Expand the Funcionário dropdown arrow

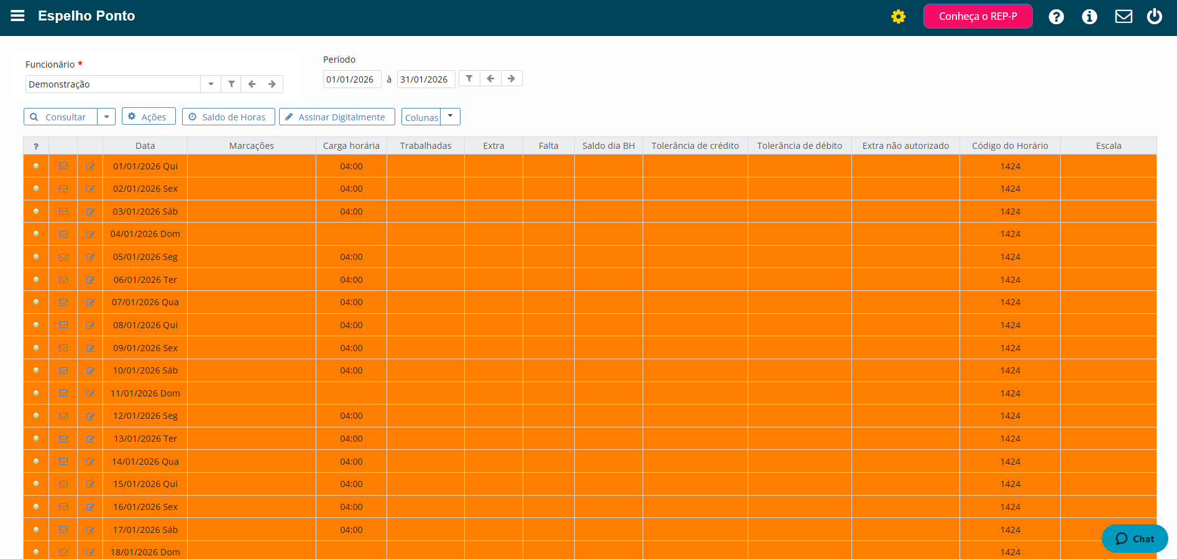pyautogui.click(x=211, y=84)
